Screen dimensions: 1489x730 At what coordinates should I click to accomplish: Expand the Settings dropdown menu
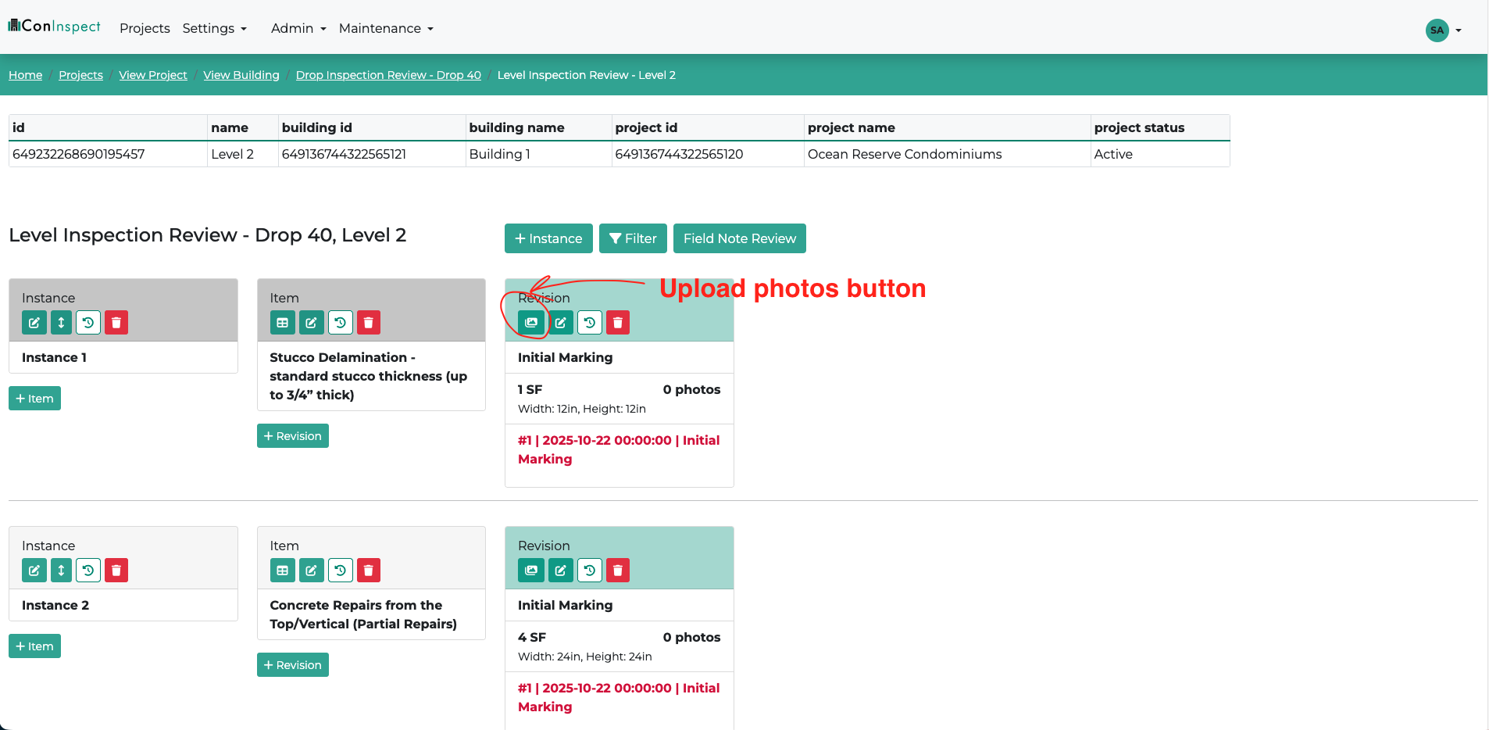(214, 28)
